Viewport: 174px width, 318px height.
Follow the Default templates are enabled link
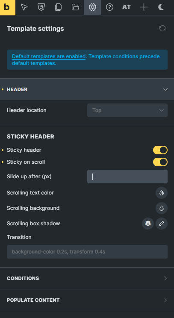point(49,56)
